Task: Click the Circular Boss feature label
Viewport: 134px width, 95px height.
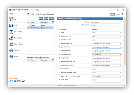Action: pyautogui.click(x=65, y=69)
